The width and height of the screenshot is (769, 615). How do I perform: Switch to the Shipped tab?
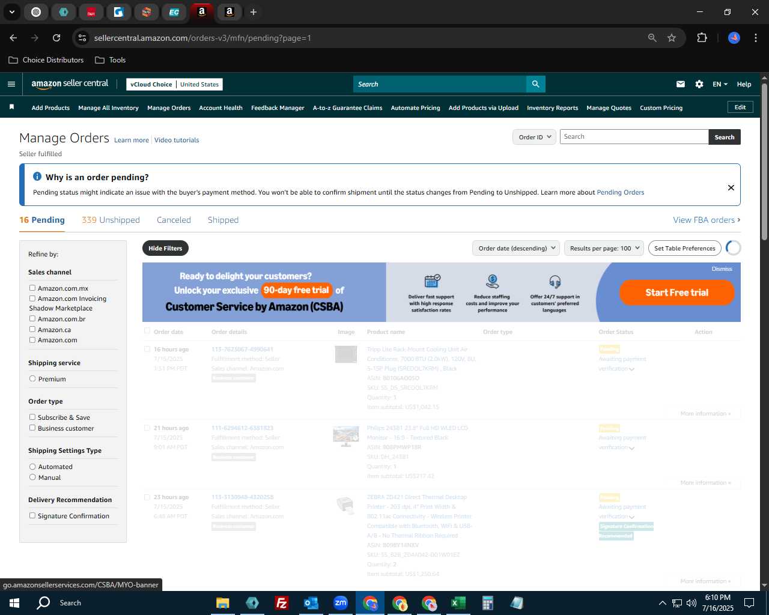[x=223, y=220]
